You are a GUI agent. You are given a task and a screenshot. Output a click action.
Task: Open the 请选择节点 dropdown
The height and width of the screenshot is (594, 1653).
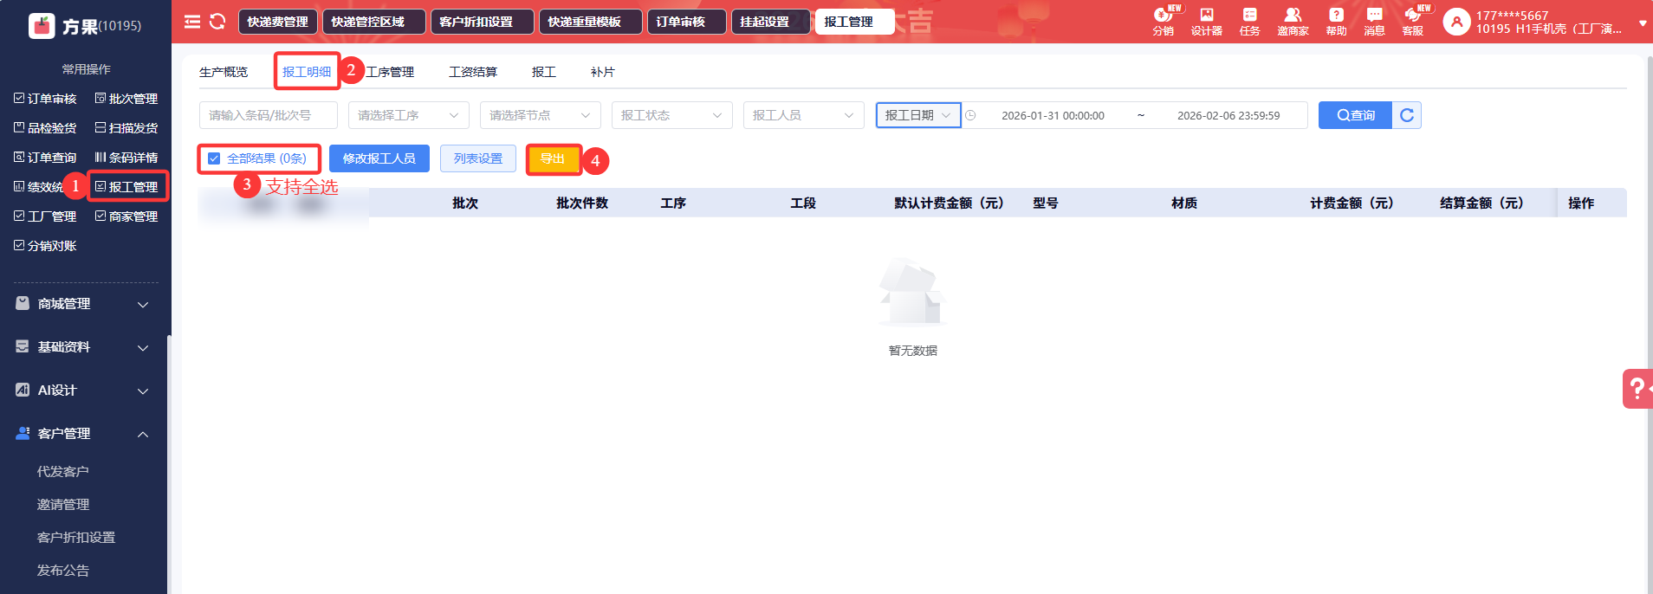point(541,115)
